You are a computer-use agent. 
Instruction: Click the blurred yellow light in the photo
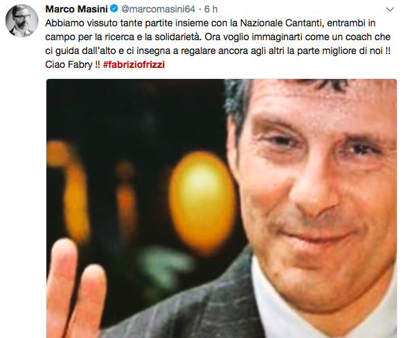point(202,200)
